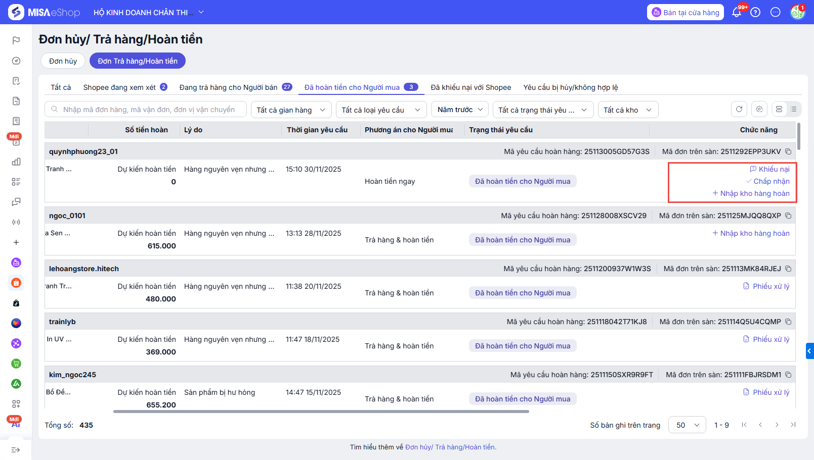Click the chat bubbles icon in sidebar

tap(16, 202)
